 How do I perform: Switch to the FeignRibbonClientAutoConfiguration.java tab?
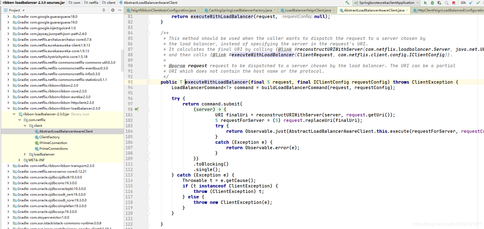(x=163, y=10)
